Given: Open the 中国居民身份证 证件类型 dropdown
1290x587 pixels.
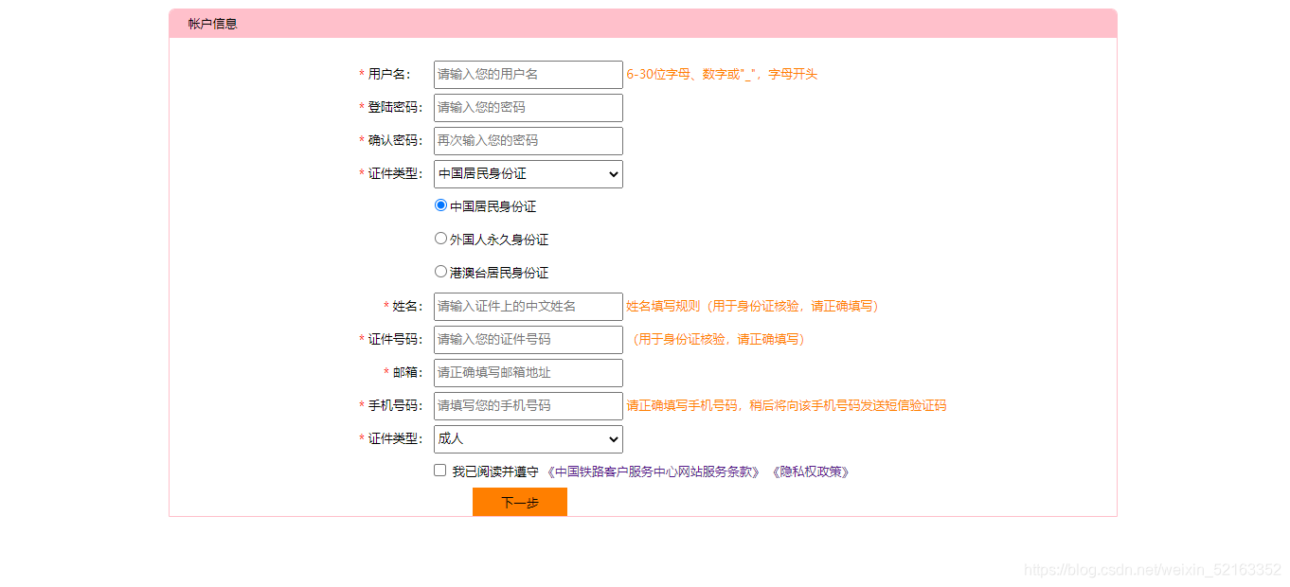Looking at the screenshot, I should pos(529,174).
